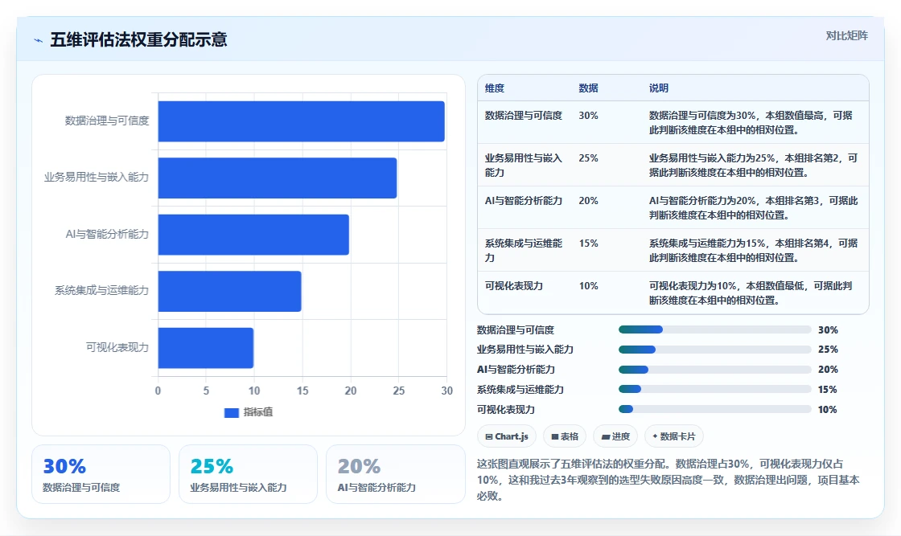Click the icon in 进度 tag
The height and width of the screenshot is (536, 901).
605,436
